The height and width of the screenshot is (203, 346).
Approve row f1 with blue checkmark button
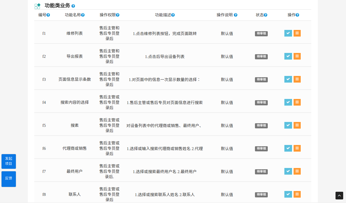(x=288, y=33)
